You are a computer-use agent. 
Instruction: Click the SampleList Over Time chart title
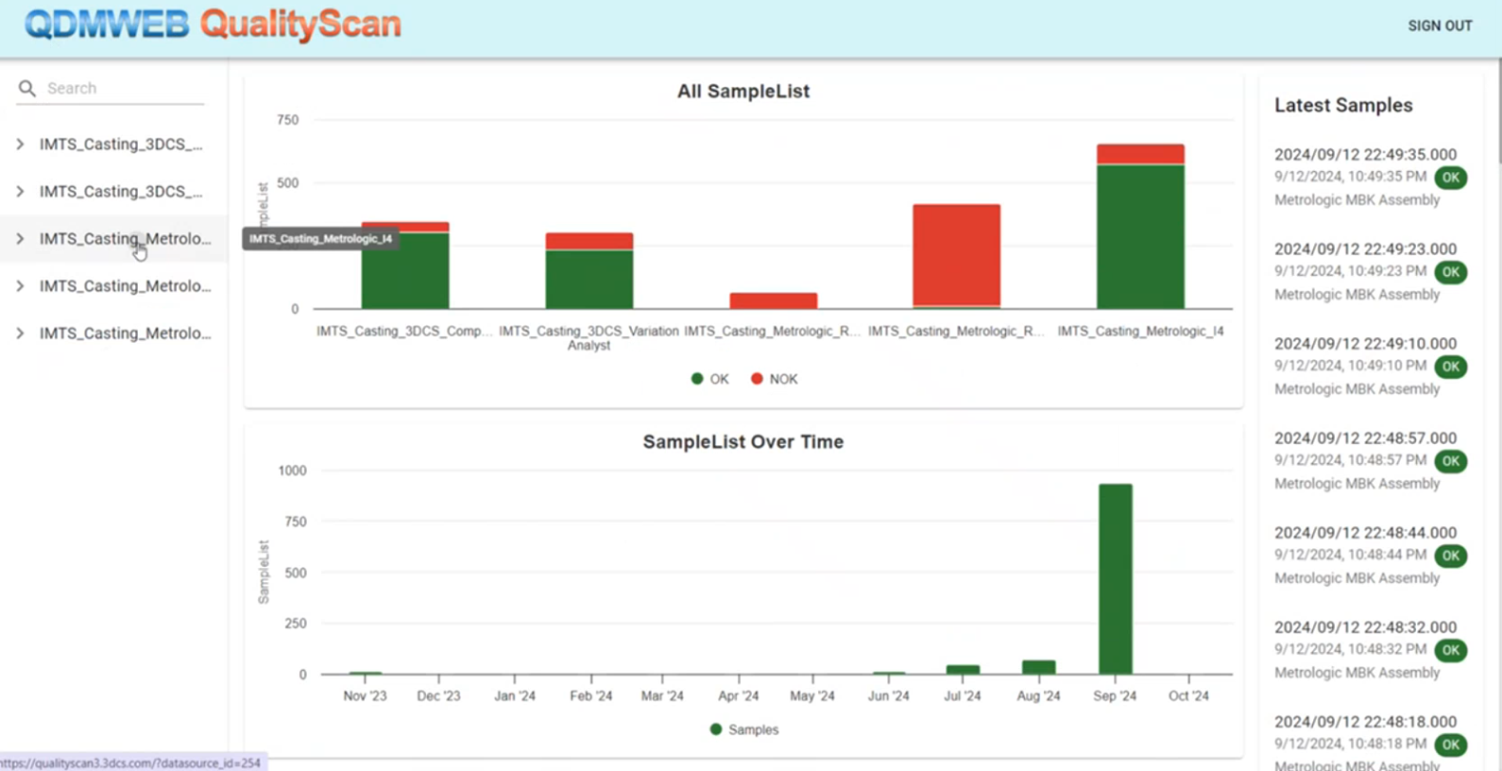[743, 442]
